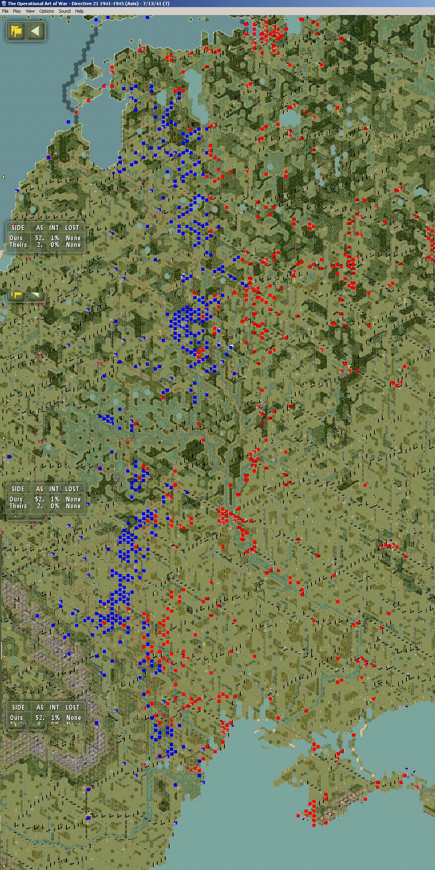Click the window title text 'The Operational Art of War'
Image resolution: width=435 pixels, height=870 pixels.
[x=38, y=4]
